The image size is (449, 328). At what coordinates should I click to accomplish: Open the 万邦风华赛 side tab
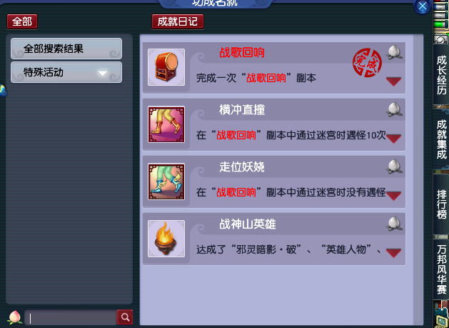pyautogui.click(x=441, y=269)
